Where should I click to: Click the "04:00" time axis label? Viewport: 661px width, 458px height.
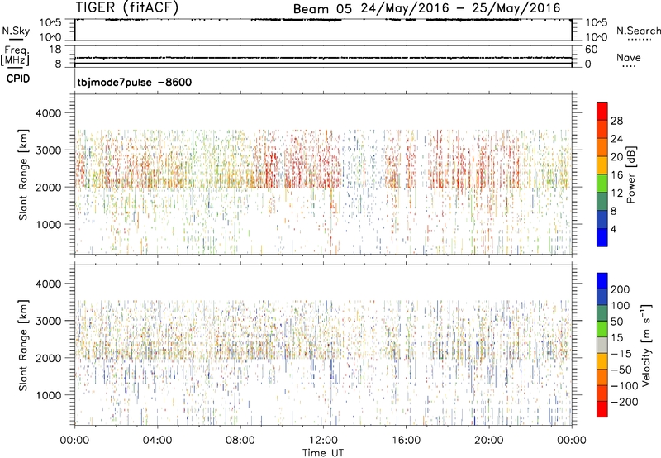[x=158, y=441]
